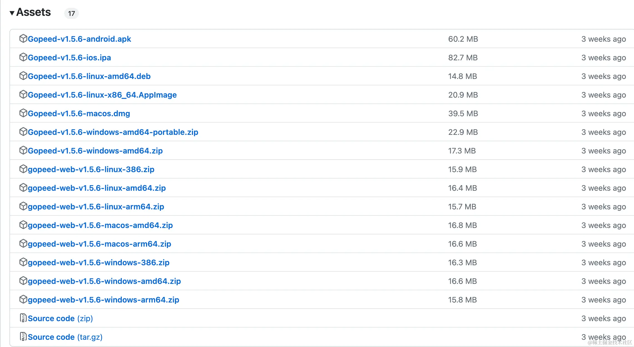The height and width of the screenshot is (347, 634).
Task: Click the Assets heading text
Action: coord(33,12)
